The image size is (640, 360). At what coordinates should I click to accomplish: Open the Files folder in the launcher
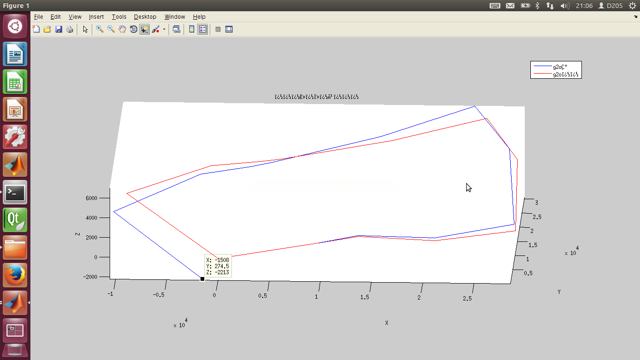point(15,247)
